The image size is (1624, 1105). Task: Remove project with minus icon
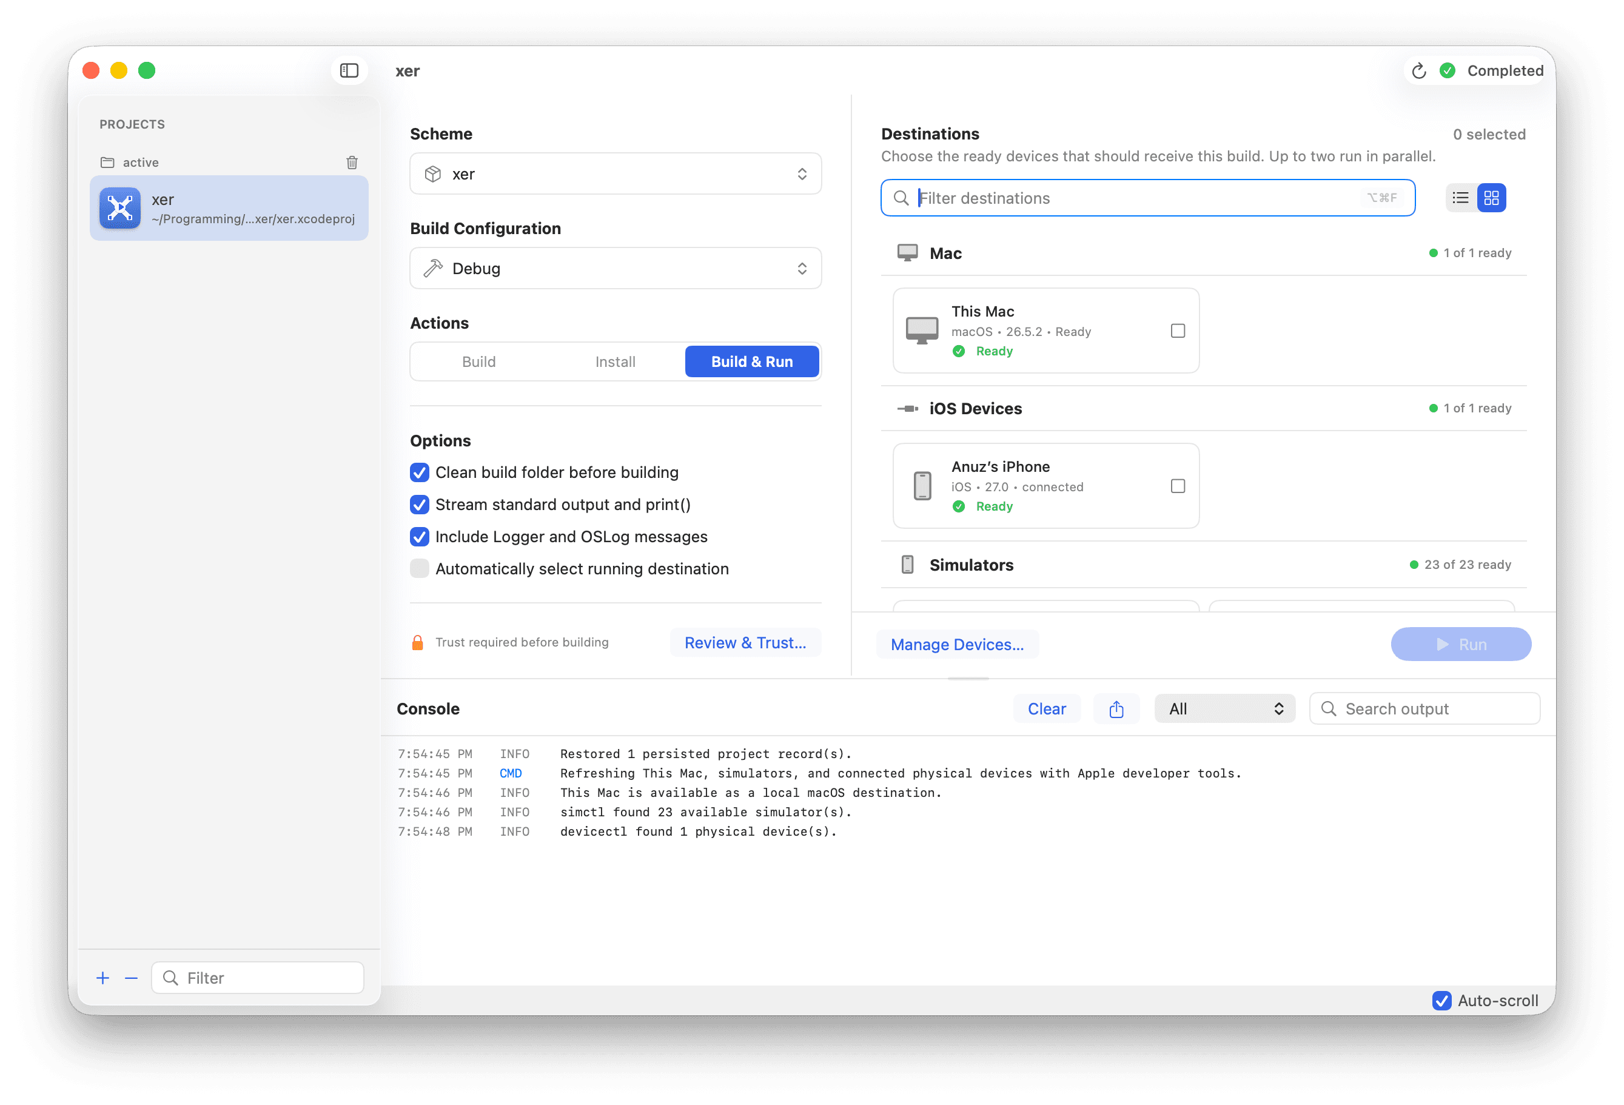click(x=130, y=978)
